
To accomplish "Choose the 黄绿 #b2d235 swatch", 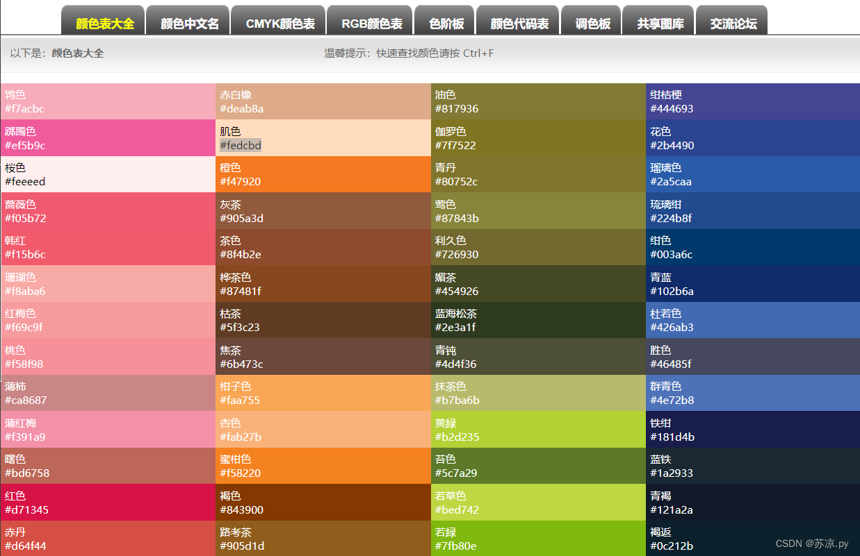I will click(x=538, y=429).
